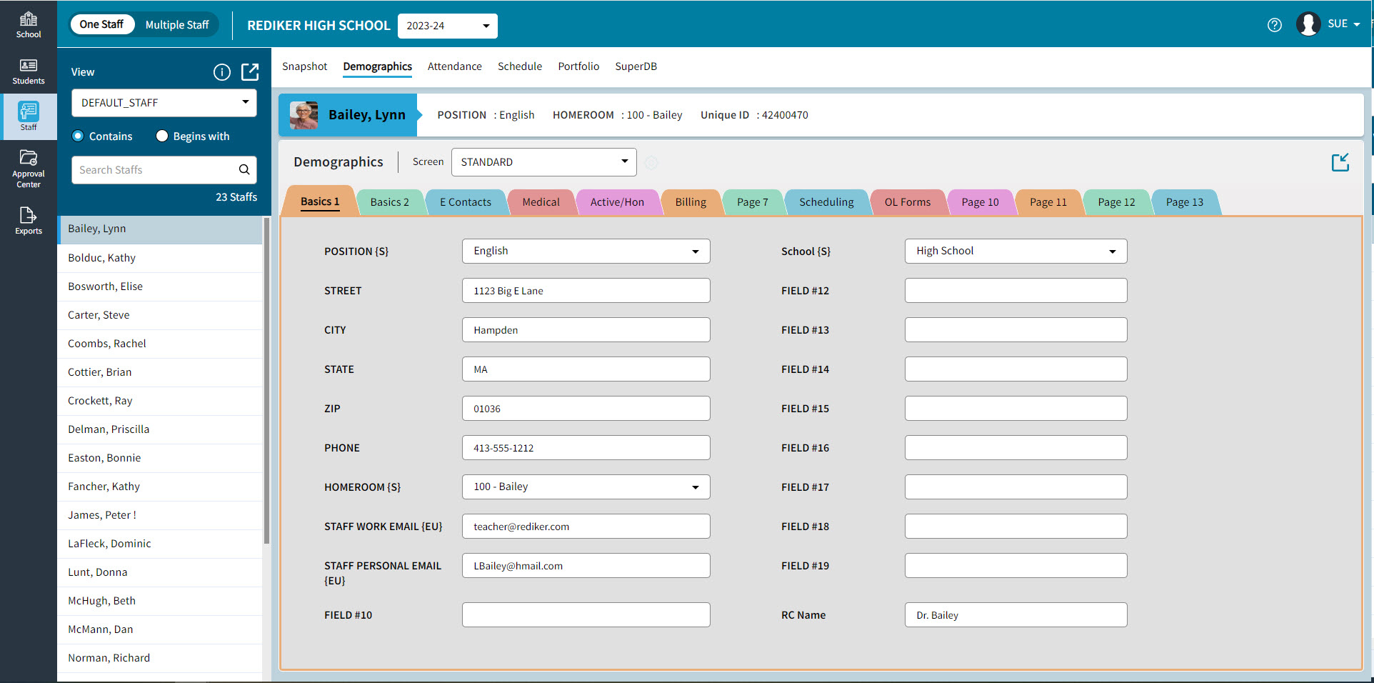The width and height of the screenshot is (1374, 683).
Task: Open the 2023-24 school year dropdown
Action: point(447,26)
